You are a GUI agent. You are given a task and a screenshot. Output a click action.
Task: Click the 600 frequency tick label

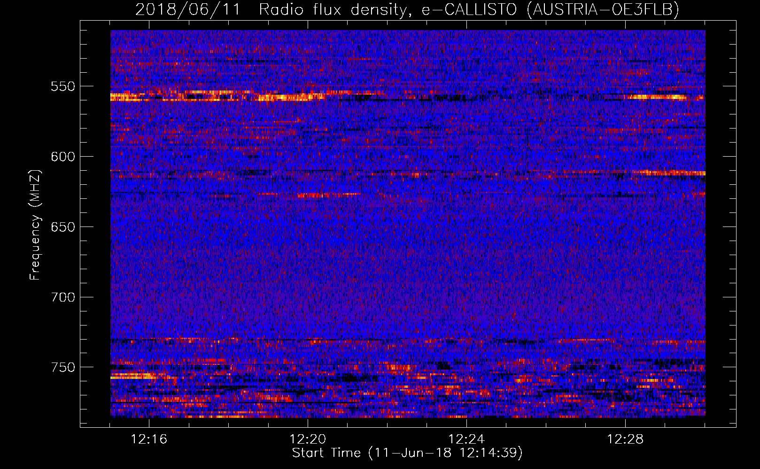coord(63,157)
